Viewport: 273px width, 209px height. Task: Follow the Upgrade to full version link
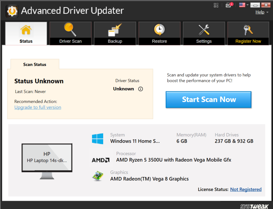point(38,107)
